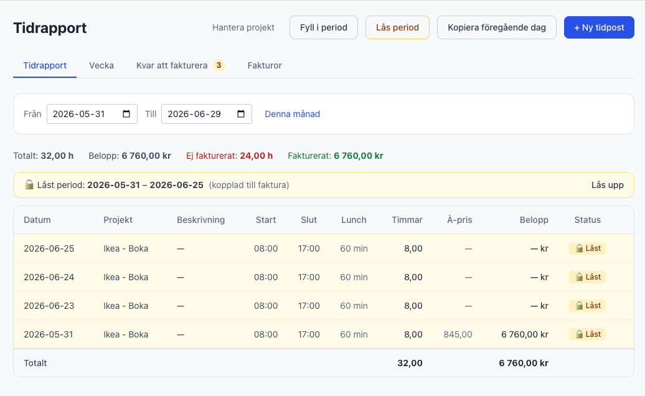The height and width of the screenshot is (396, 645).
Task: Create entry with + Ny tidpost button
Action: tap(599, 27)
